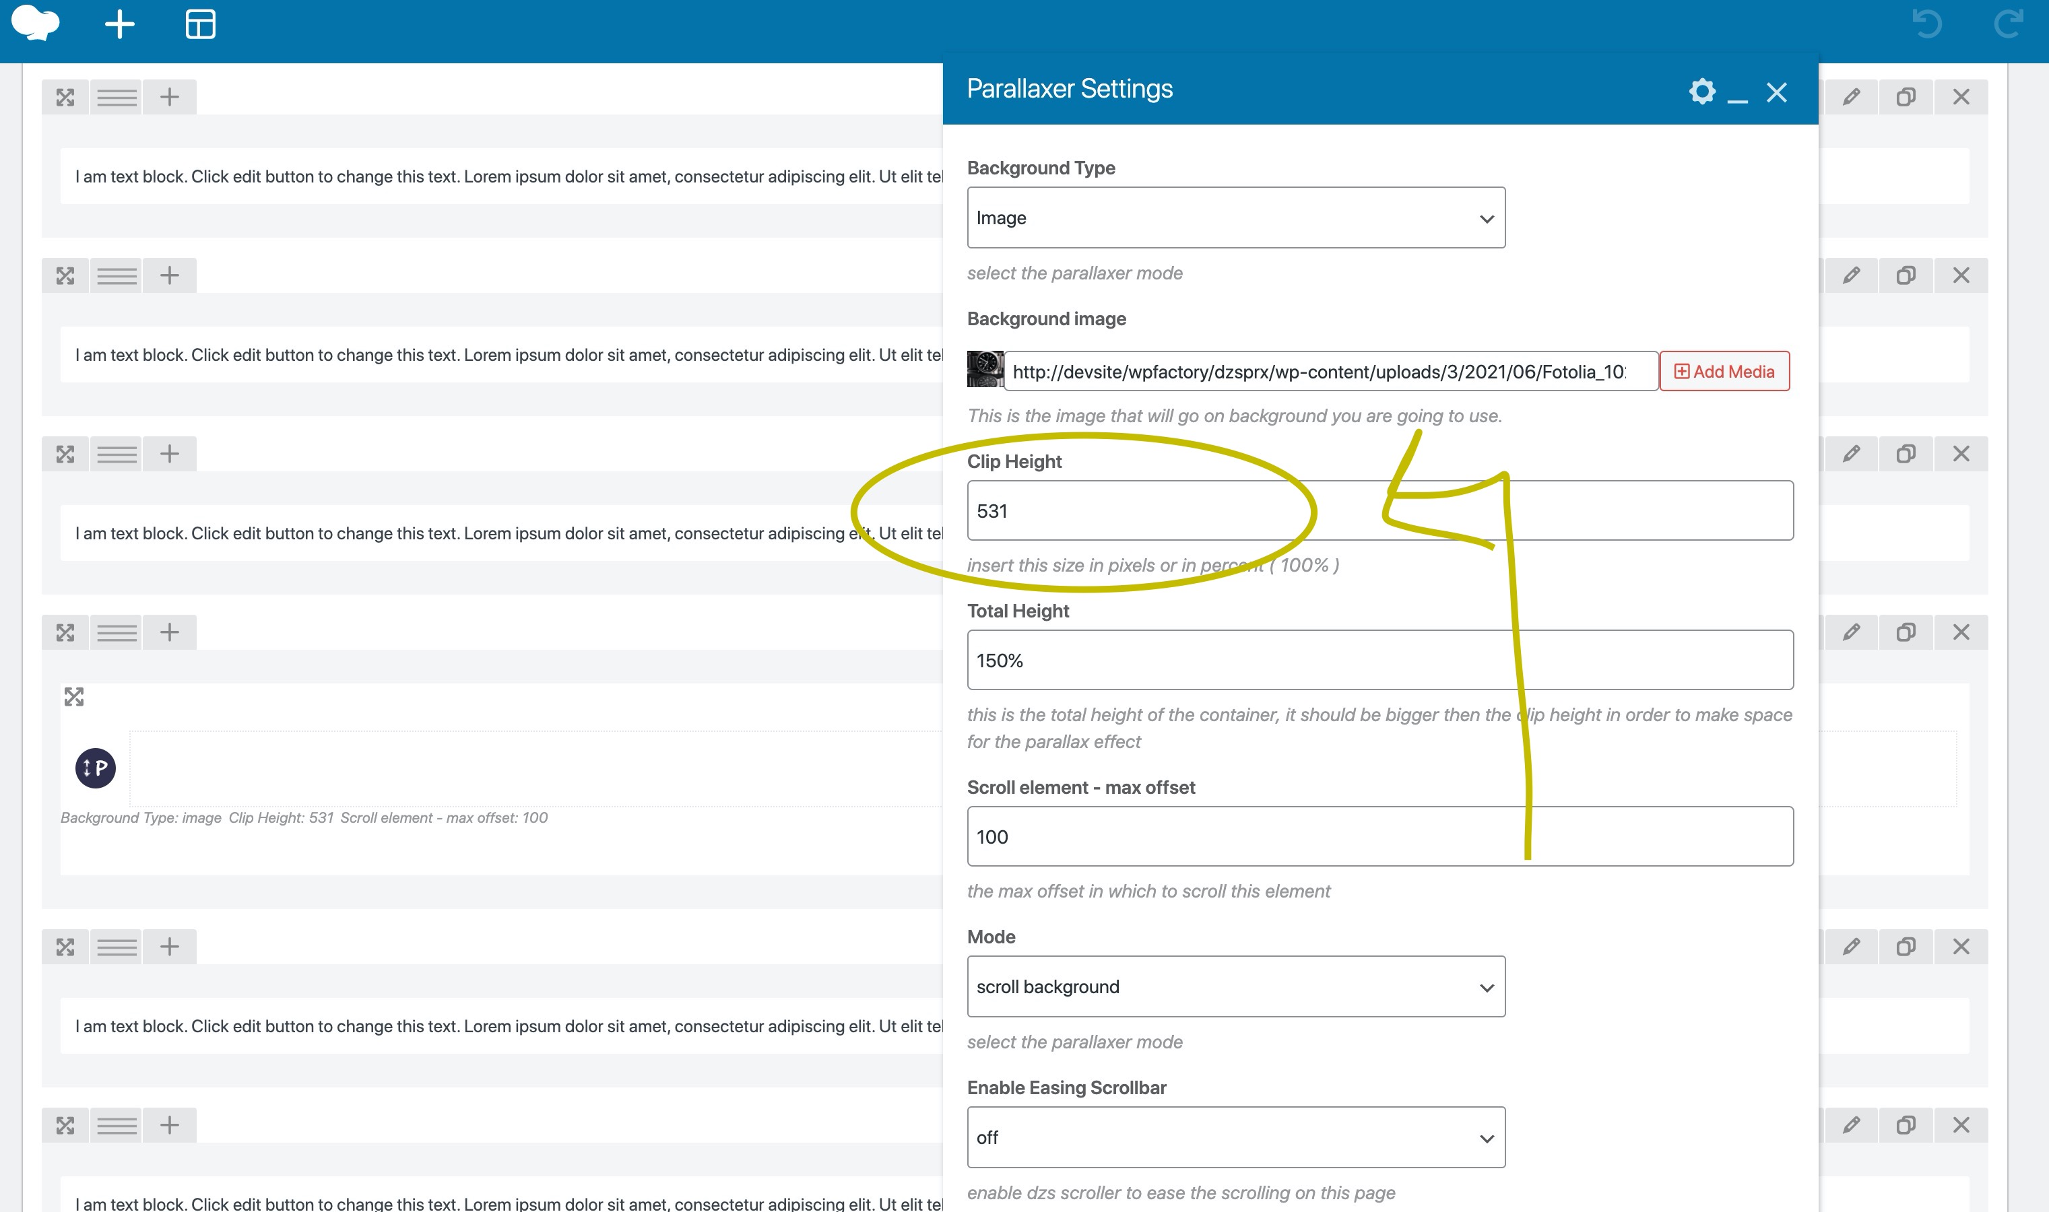Open Enable Easing Scrollbar dropdown

click(1235, 1137)
